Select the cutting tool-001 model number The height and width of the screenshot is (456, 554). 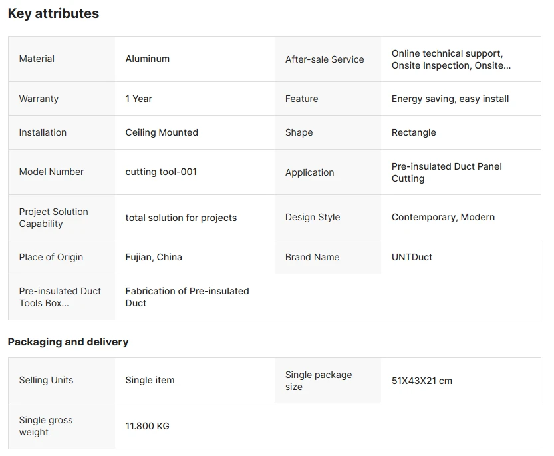161,172
